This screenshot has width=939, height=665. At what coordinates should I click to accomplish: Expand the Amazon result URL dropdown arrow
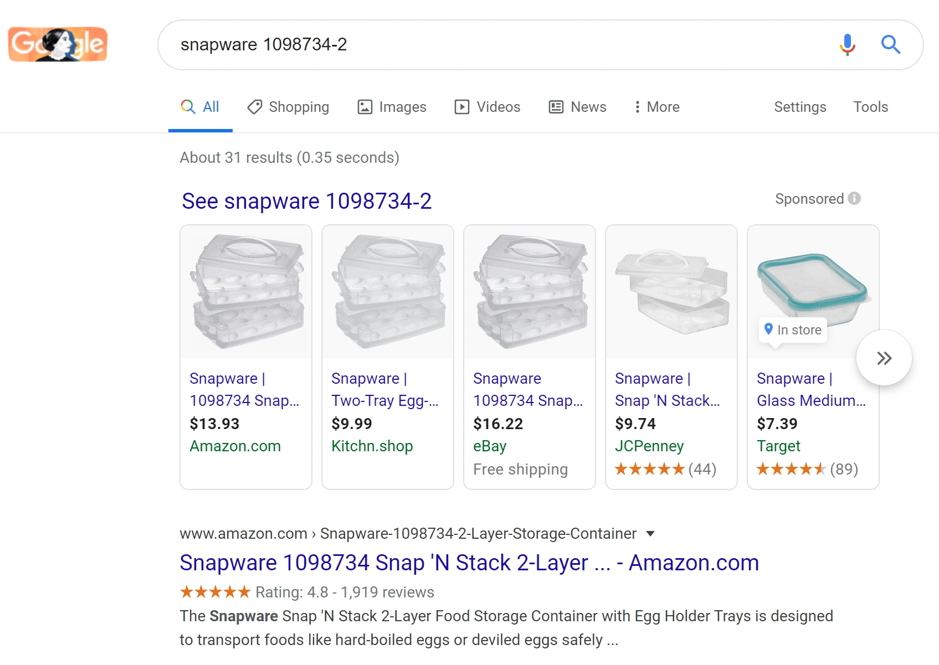click(x=650, y=534)
